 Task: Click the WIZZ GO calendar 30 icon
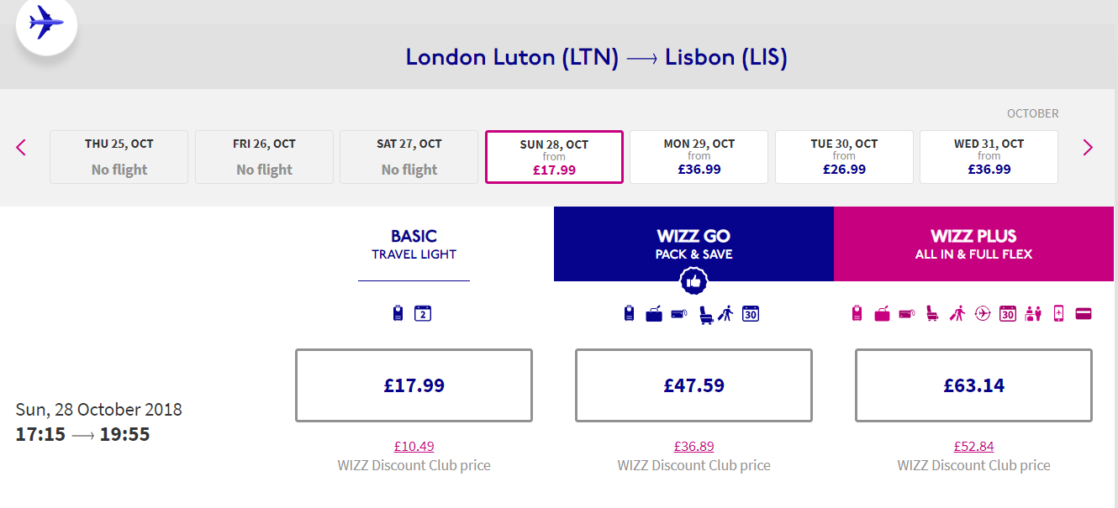coord(751,313)
